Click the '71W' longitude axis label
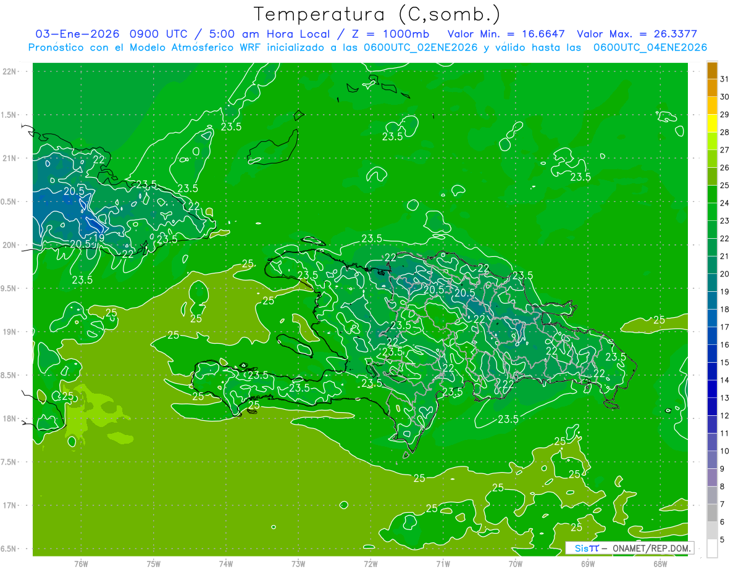741x572 pixels. 443,563
